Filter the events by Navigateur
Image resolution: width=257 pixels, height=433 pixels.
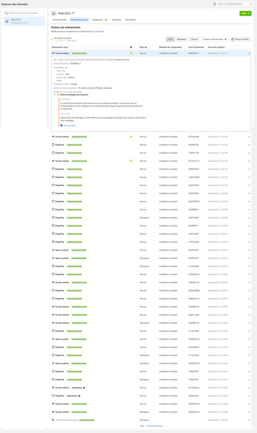pos(182,39)
